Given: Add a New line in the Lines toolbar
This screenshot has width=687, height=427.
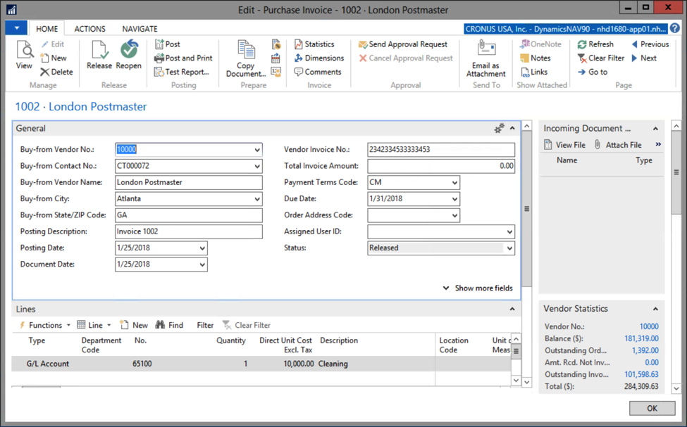Looking at the screenshot, I should (x=134, y=325).
